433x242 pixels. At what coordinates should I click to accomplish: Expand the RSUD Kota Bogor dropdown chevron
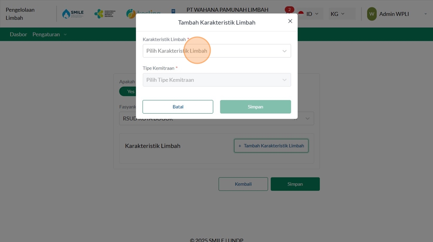point(307,119)
